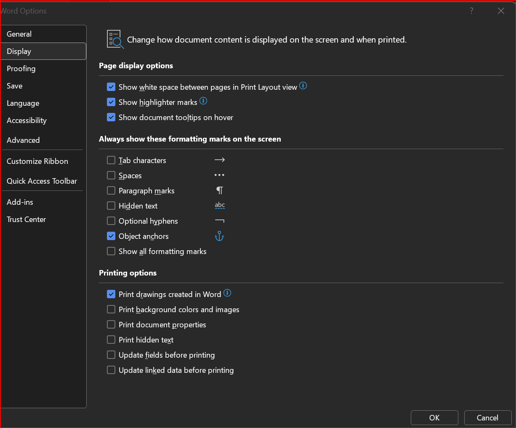516x428 pixels.
Task: Click the Help question mark button
Action: (471, 11)
